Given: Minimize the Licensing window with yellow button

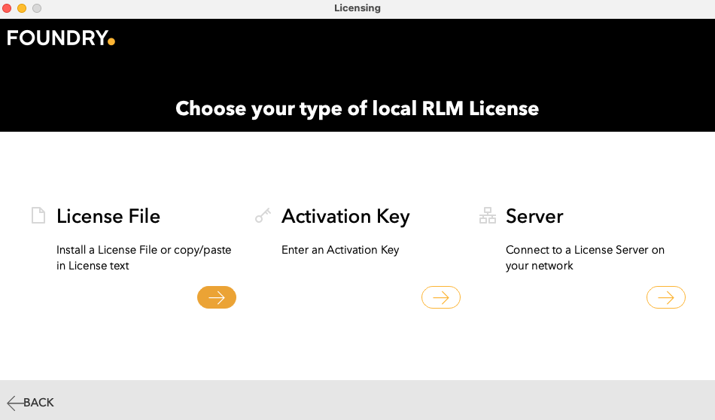Looking at the screenshot, I should (x=22, y=8).
